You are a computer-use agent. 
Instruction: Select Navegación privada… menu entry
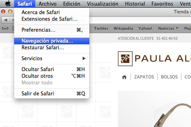52,41
